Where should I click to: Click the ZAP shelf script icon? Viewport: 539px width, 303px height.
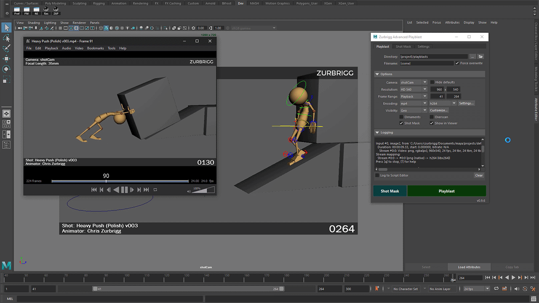coord(56,10)
